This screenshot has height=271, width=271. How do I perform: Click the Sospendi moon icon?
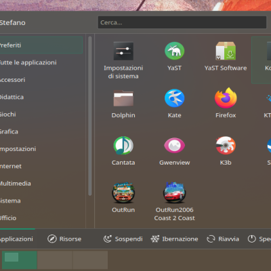click(x=108, y=238)
